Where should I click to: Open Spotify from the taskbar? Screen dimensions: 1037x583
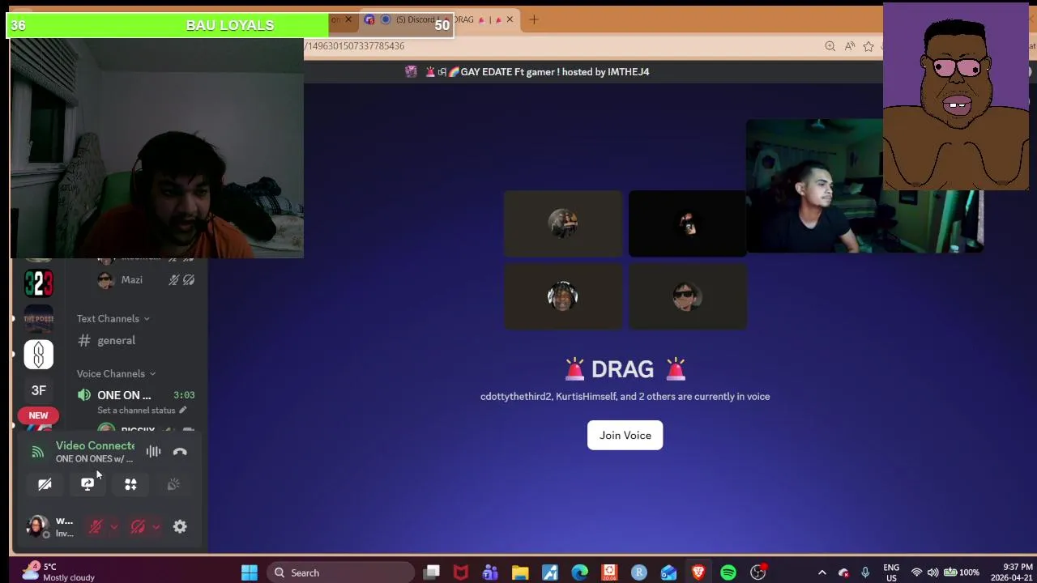coord(728,572)
